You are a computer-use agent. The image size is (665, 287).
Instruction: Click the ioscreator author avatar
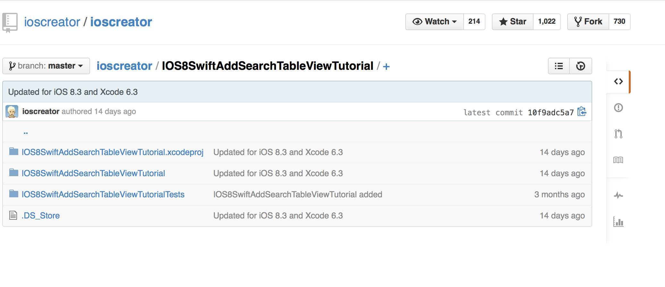(x=12, y=111)
